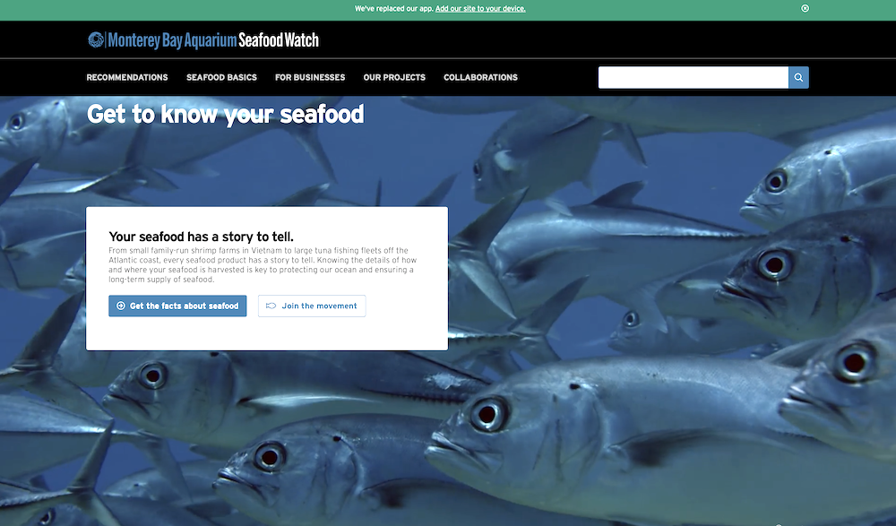Click the fish icon beside Join the movement
Viewport: 896px width, 526px height.
(271, 306)
